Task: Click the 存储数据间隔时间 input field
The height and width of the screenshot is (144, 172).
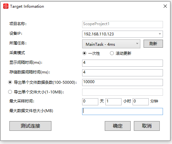Action: [x=123, y=73]
